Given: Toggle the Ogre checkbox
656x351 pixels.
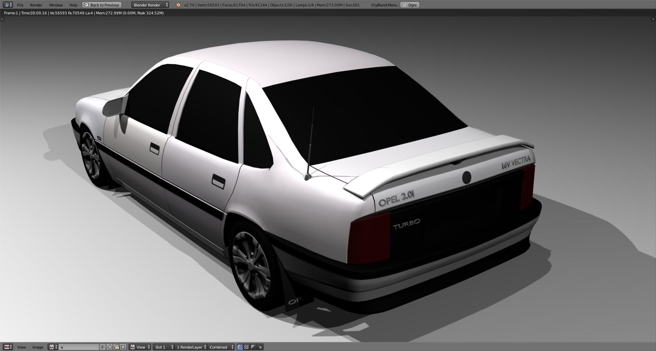Looking at the screenshot, I should (x=410, y=5).
